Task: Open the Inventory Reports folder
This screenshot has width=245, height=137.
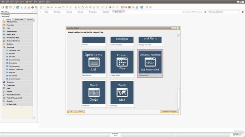Action: click(15, 79)
